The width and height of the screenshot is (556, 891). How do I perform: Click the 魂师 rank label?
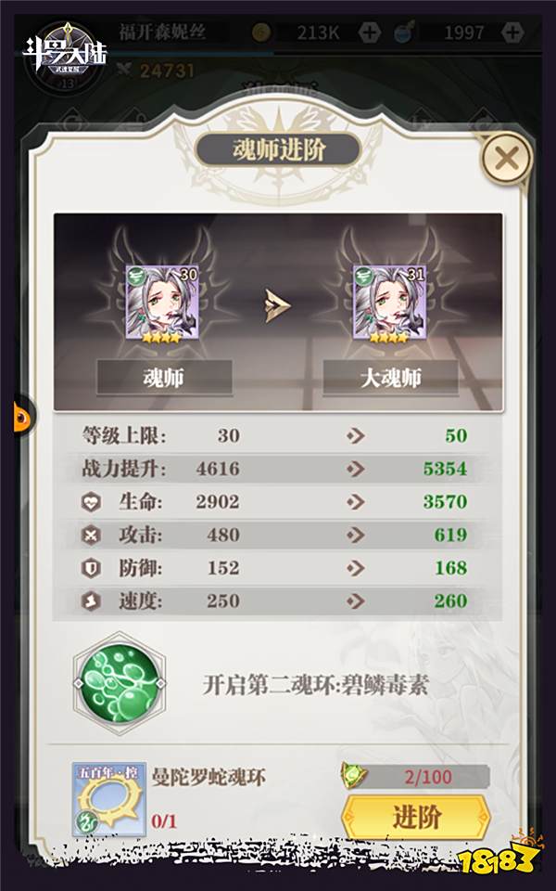tap(164, 378)
